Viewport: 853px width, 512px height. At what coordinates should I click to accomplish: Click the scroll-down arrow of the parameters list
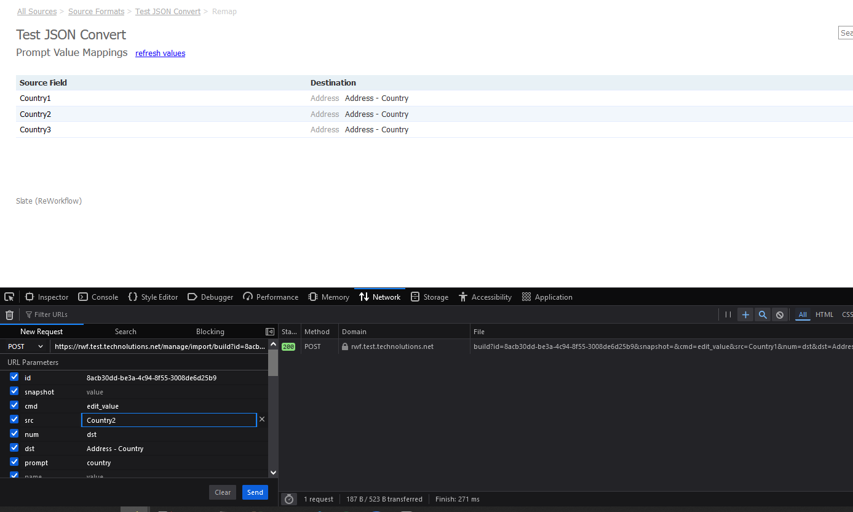point(274,473)
